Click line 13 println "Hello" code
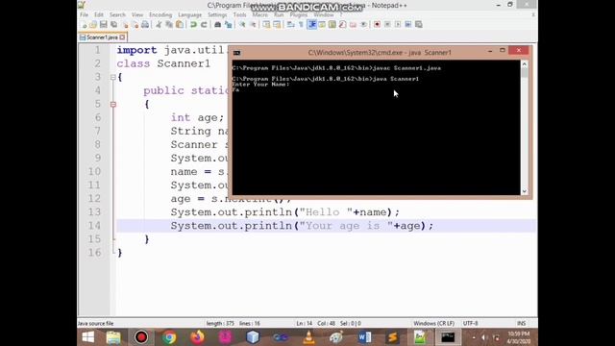 coord(285,212)
